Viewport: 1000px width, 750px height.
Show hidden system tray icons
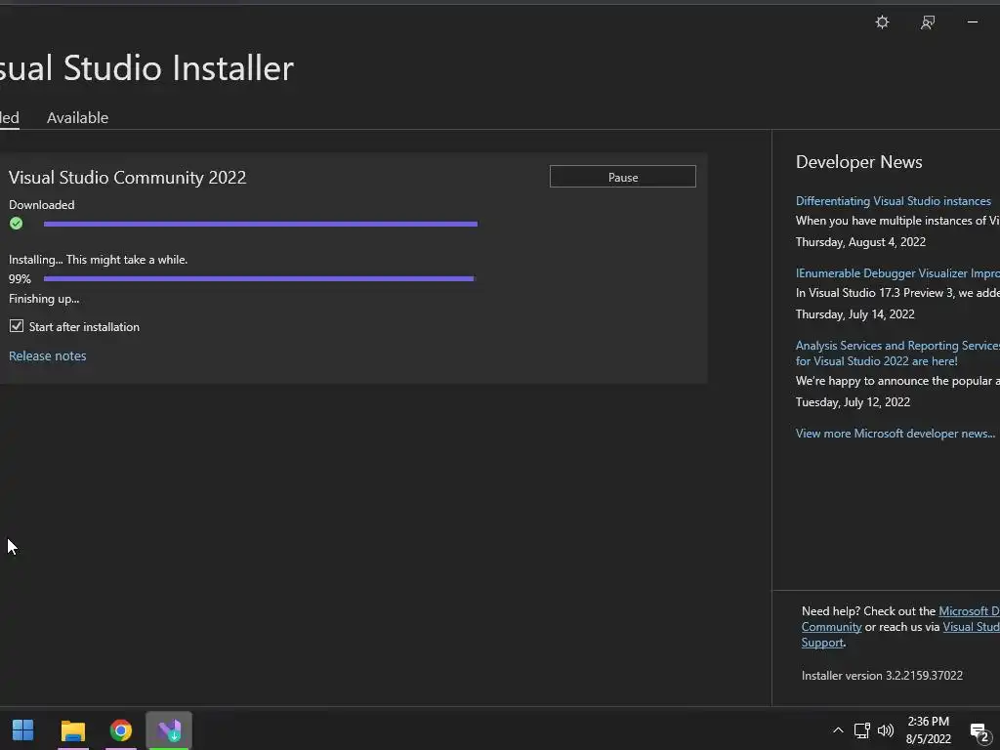[838, 730]
